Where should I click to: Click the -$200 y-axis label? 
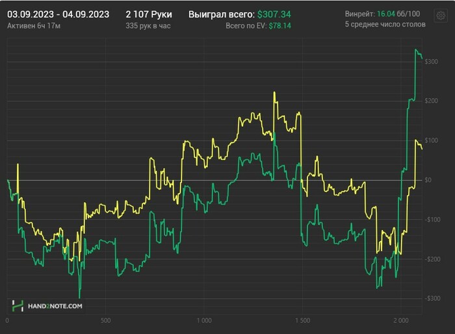[x=432, y=259]
